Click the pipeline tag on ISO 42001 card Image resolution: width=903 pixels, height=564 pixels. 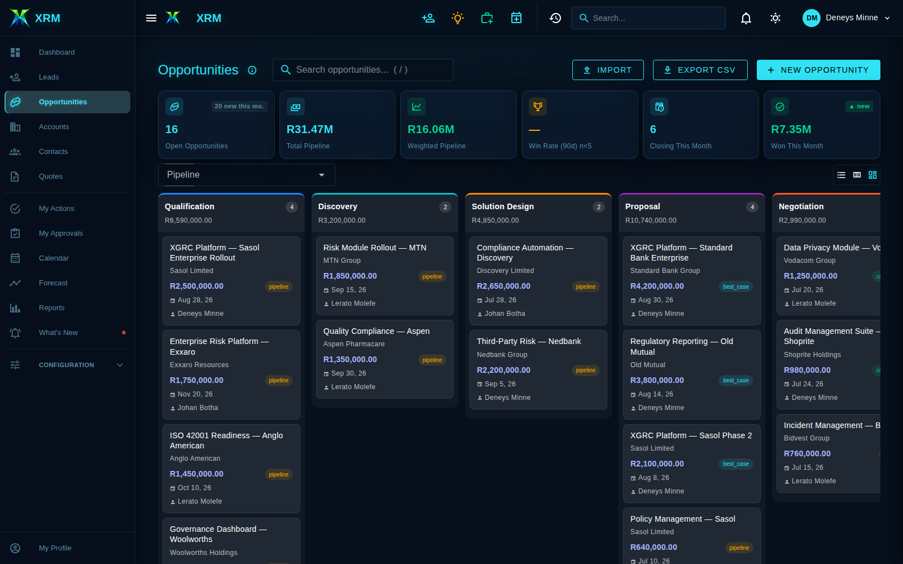pyautogui.click(x=279, y=474)
